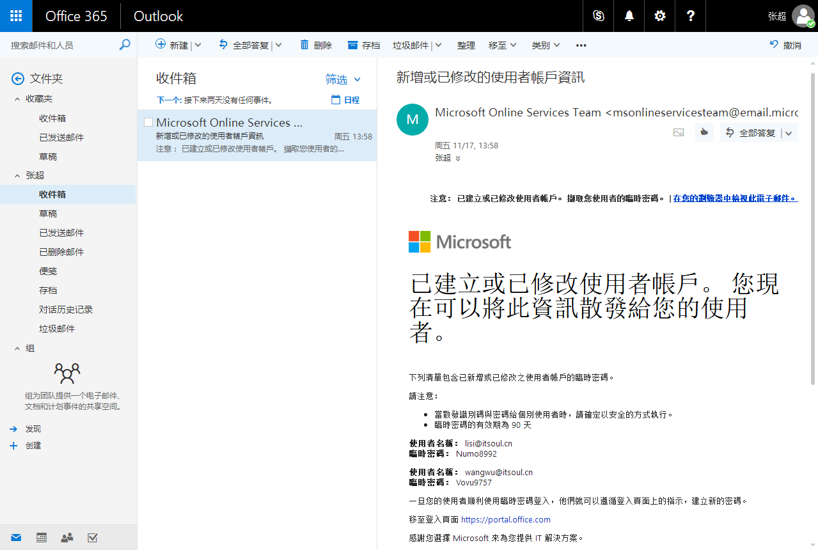Switch to People module at bottom

[67, 537]
